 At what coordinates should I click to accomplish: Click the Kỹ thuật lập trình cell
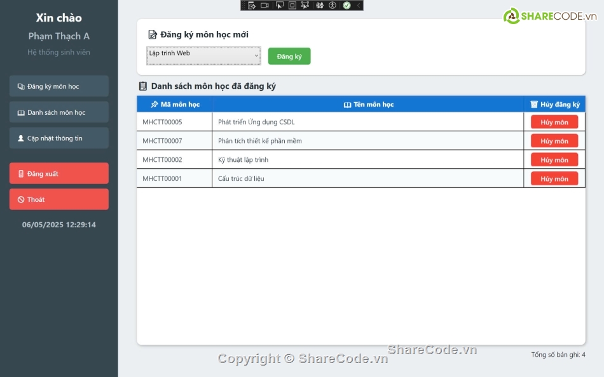click(x=368, y=160)
